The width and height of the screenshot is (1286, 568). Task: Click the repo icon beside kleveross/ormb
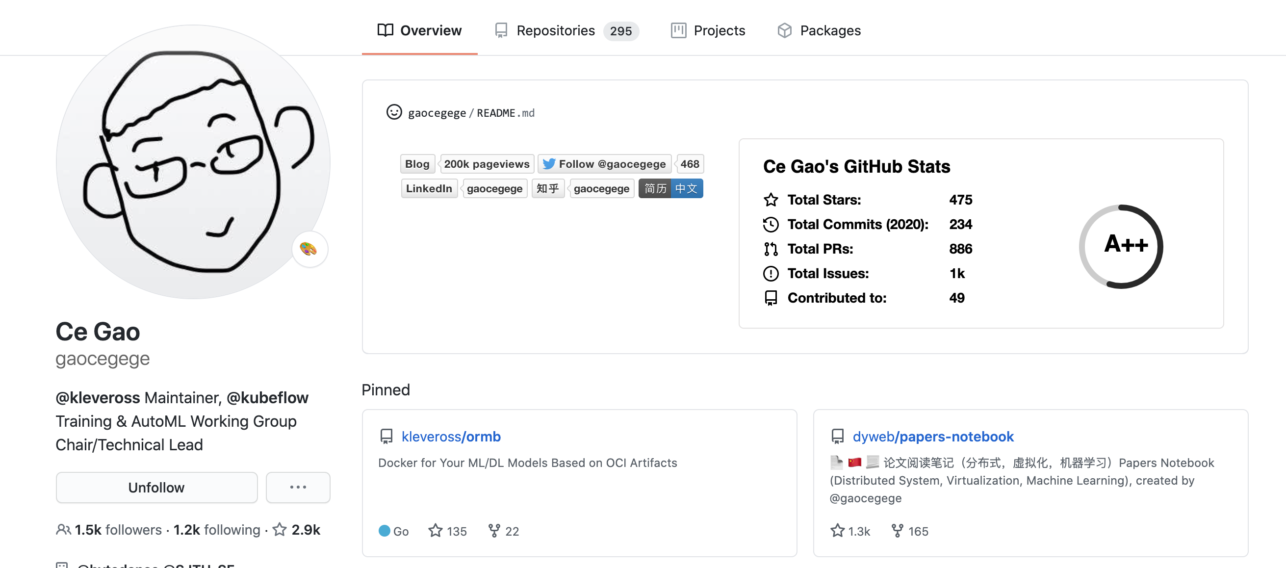pos(386,436)
